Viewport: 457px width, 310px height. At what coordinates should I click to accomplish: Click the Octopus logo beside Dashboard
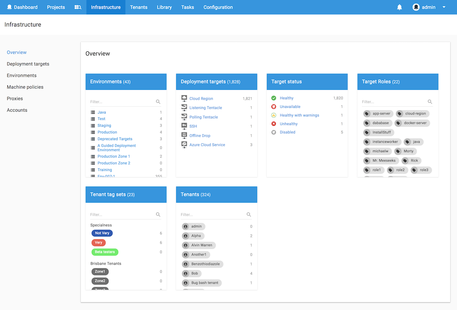pos(9,7)
